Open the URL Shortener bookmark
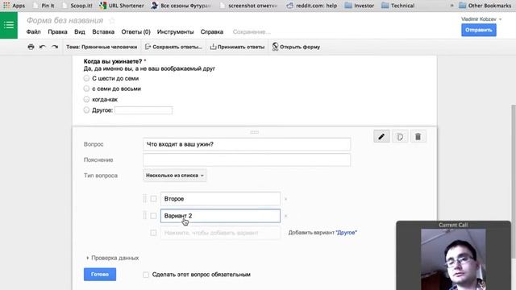The height and width of the screenshot is (290, 516). 122,6
